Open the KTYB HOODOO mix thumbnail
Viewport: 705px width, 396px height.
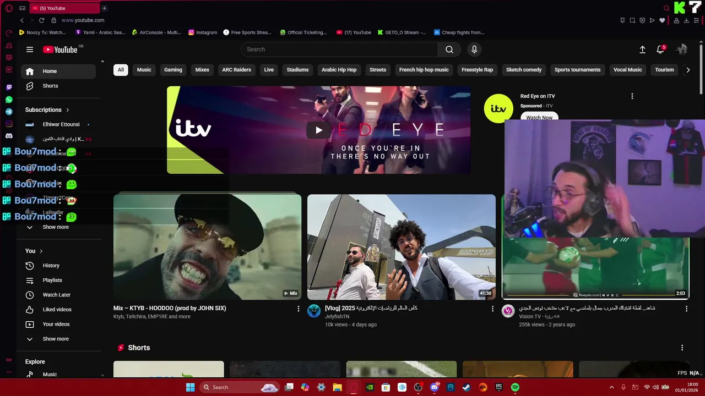[207, 247]
